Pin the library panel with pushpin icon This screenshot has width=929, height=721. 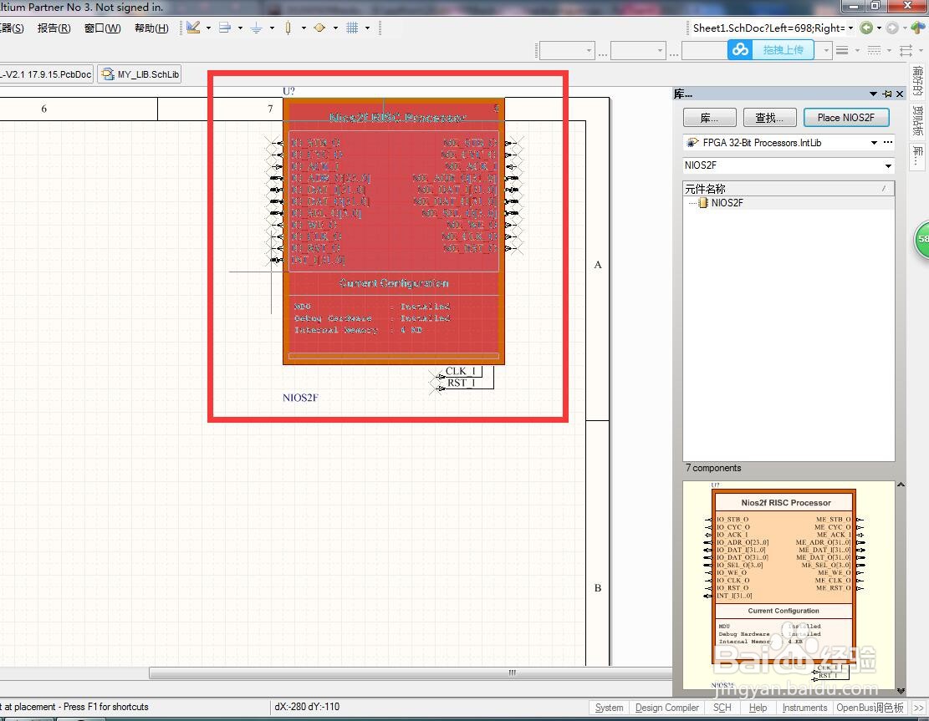(887, 94)
